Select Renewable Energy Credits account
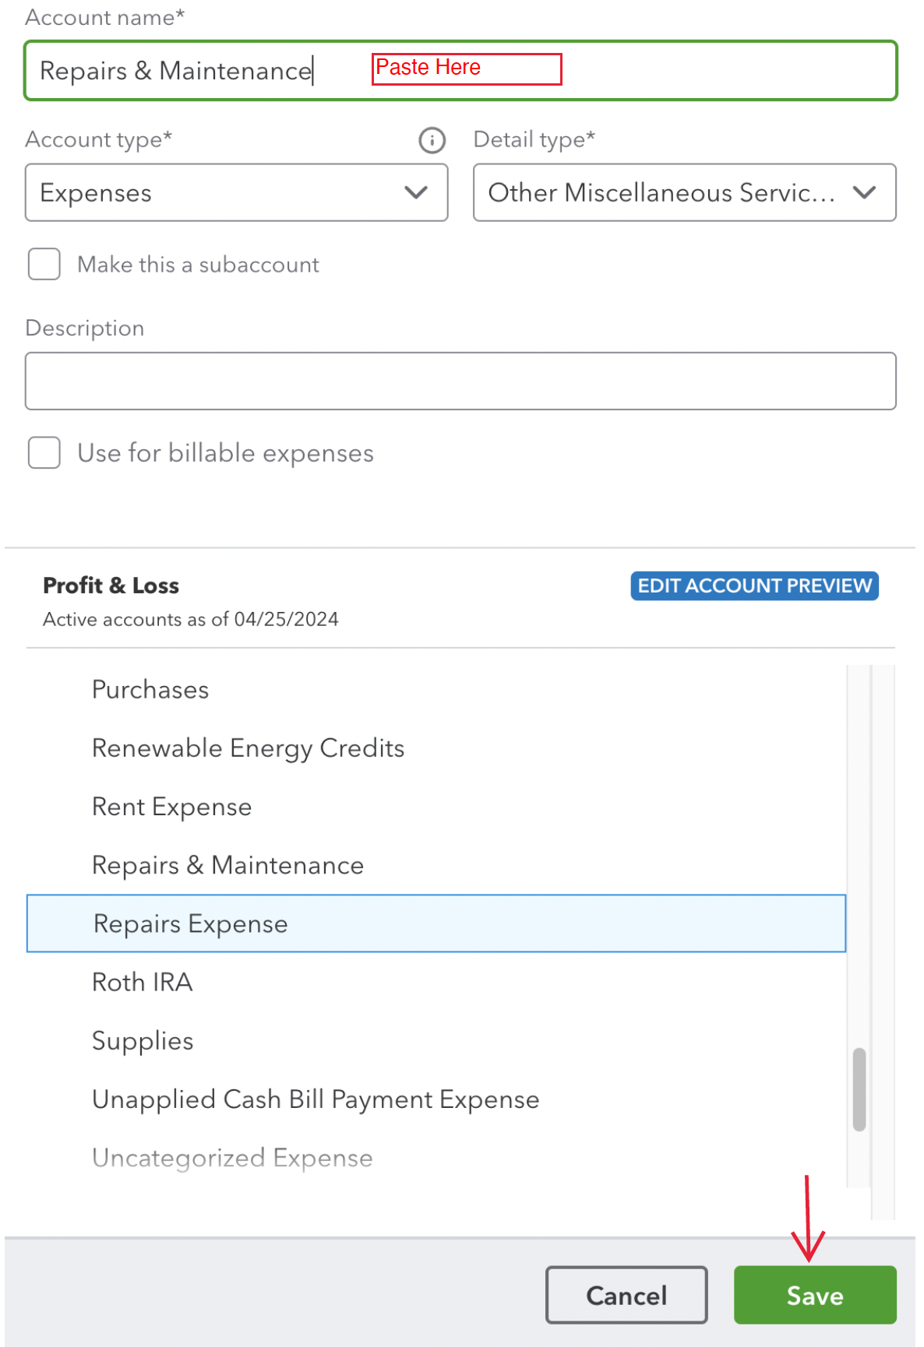 (248, 747)
